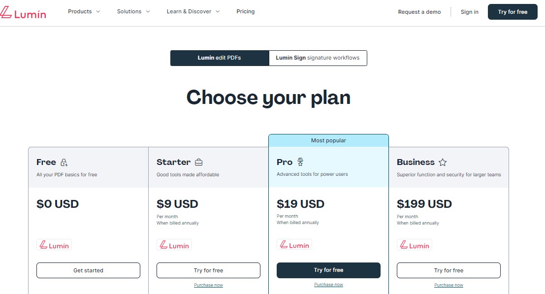Switch to Lumin edit PDFs
The image size is (545, 294).
pos(220,58)
